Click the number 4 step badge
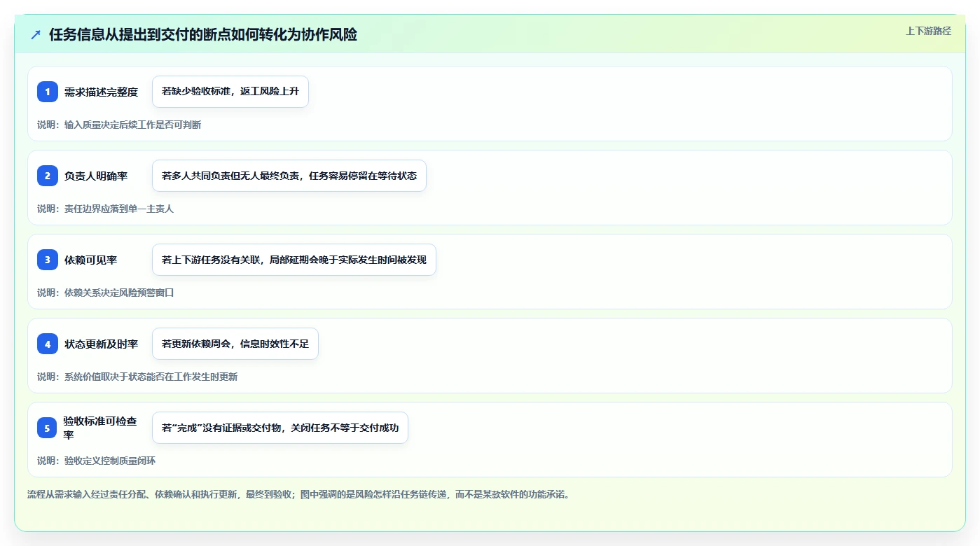This screenshot has width=980, height=546. (48, 344)
